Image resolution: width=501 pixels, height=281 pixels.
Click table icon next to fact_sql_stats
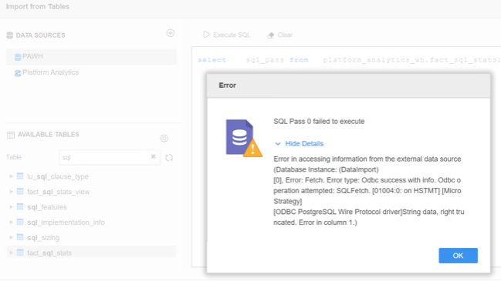coord(20,253)
